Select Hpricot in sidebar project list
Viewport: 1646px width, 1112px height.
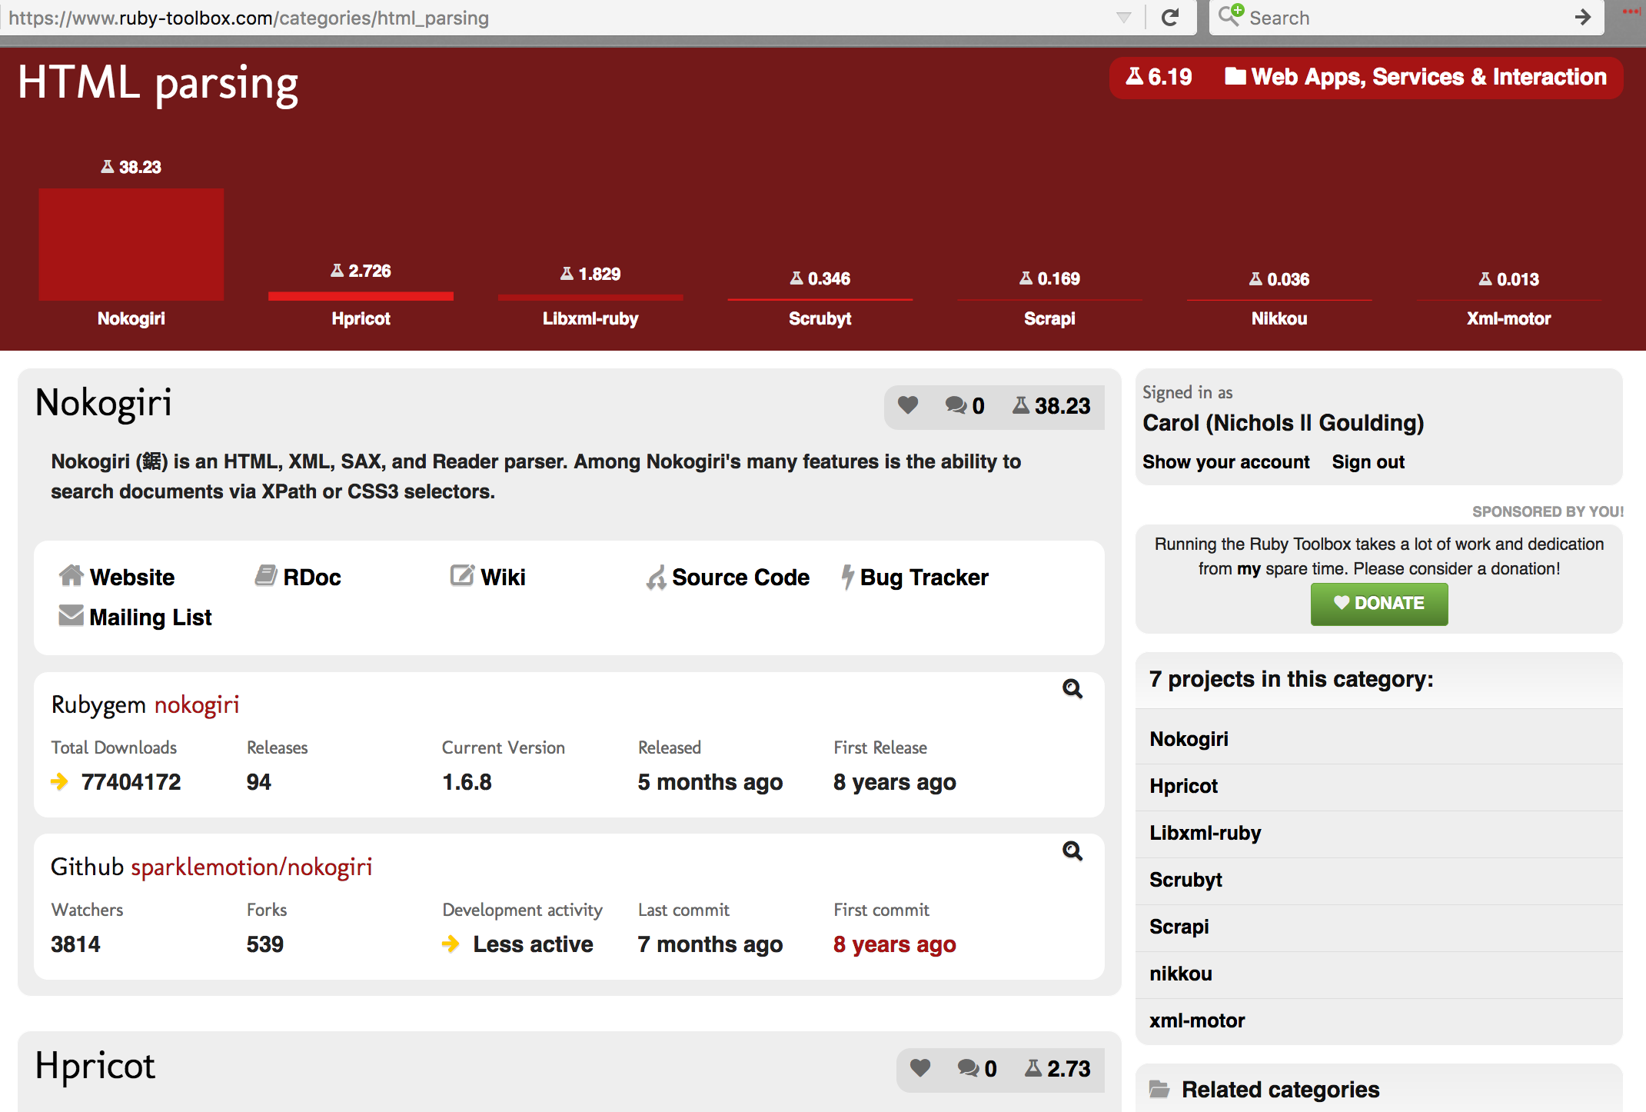(1183, 786)
